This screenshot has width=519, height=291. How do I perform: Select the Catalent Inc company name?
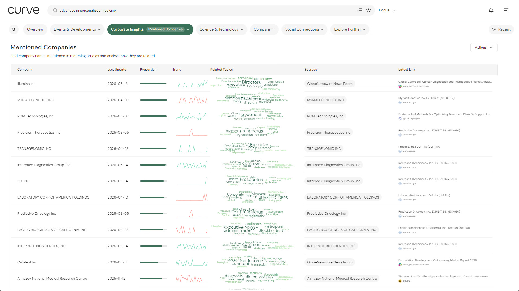pyautogui.click(x=27, y=262)
